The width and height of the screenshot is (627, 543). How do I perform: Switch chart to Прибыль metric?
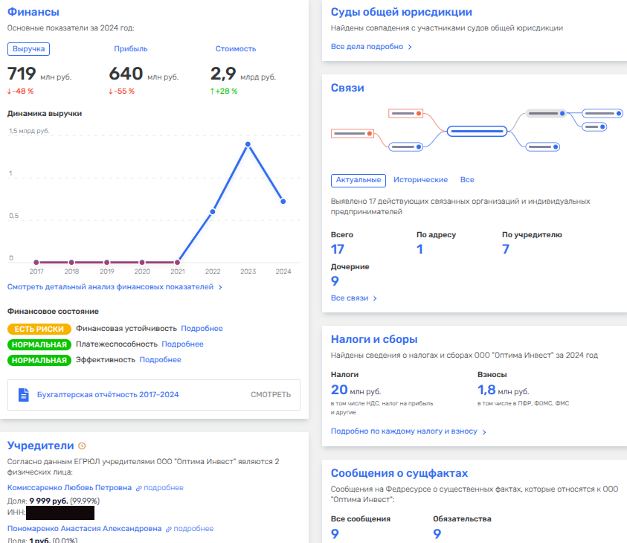tap(130, 49)
